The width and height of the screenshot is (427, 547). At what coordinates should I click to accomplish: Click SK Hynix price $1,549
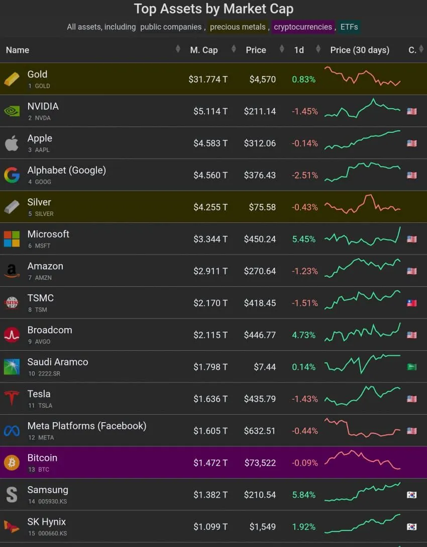[263, 527]
